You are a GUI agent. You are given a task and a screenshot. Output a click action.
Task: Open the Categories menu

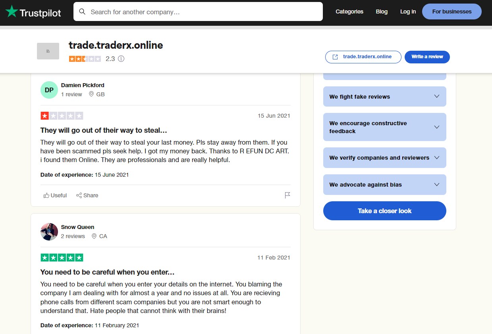[349, 11]
